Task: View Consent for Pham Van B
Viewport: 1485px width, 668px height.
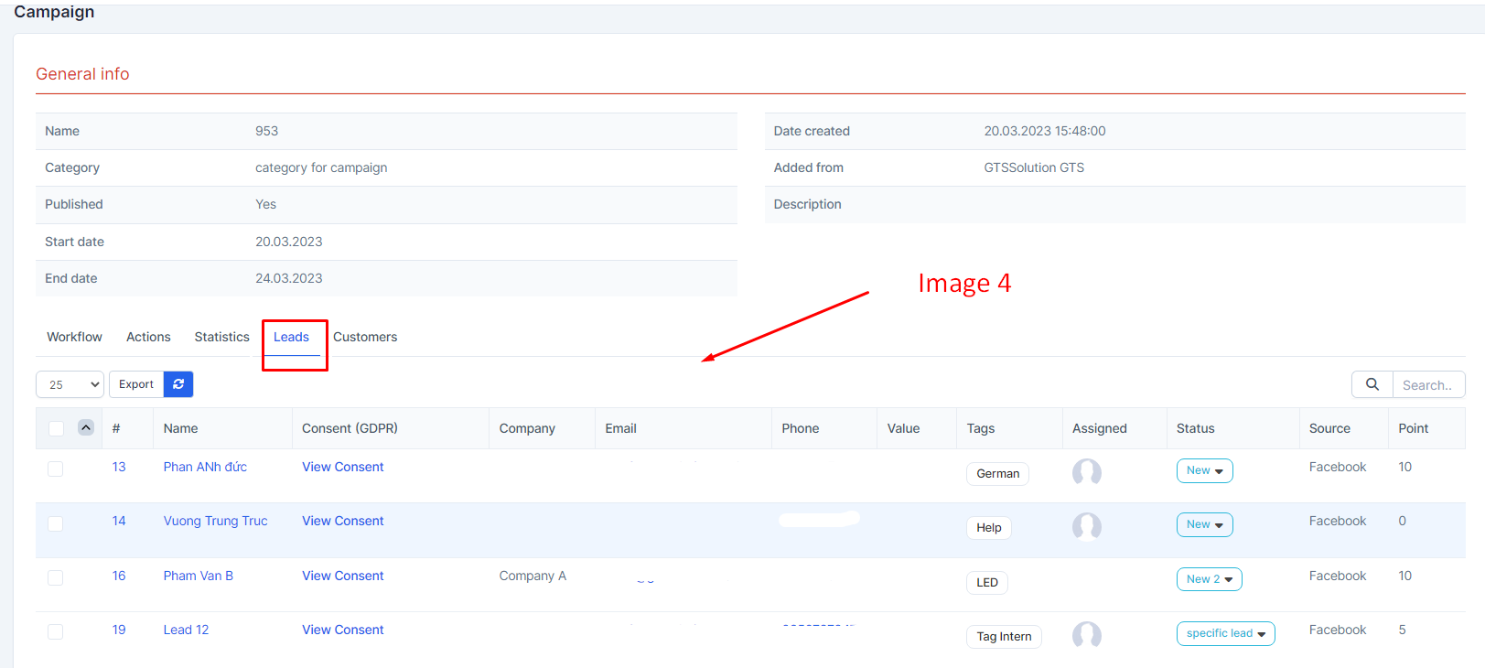Action: pyautogui.click(x=342, y=576)
